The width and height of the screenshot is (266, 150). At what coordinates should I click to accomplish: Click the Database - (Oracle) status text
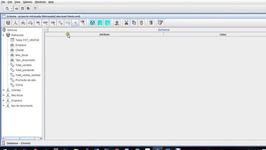(x=18, y=143)
